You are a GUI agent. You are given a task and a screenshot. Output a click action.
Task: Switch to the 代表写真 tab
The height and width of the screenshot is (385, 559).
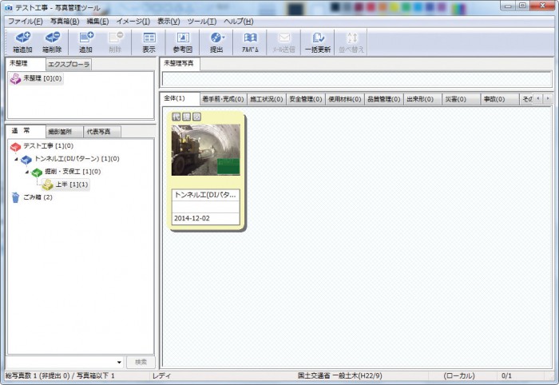click(x=102, y=132)
